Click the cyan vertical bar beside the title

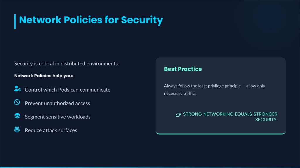point(15,22)
